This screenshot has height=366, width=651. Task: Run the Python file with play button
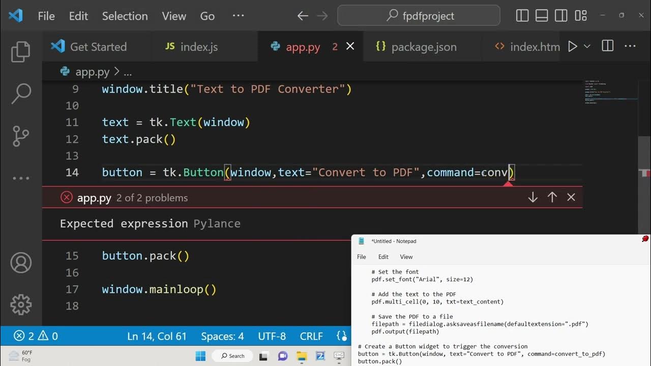point(573,47)
